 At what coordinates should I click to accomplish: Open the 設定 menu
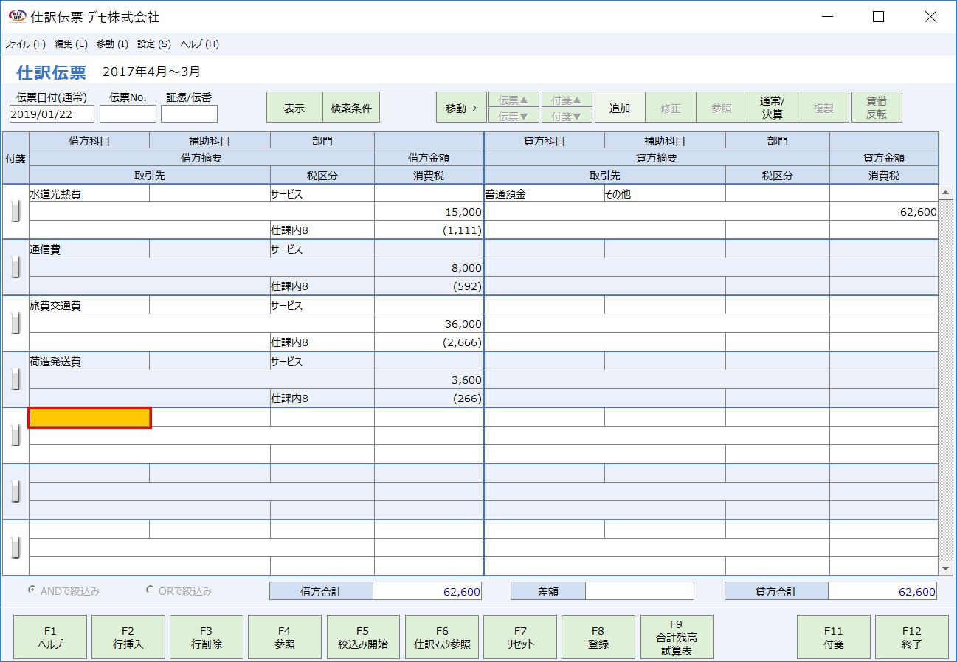152,44
